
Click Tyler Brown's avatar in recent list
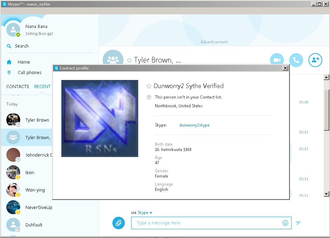pos(13,120)
